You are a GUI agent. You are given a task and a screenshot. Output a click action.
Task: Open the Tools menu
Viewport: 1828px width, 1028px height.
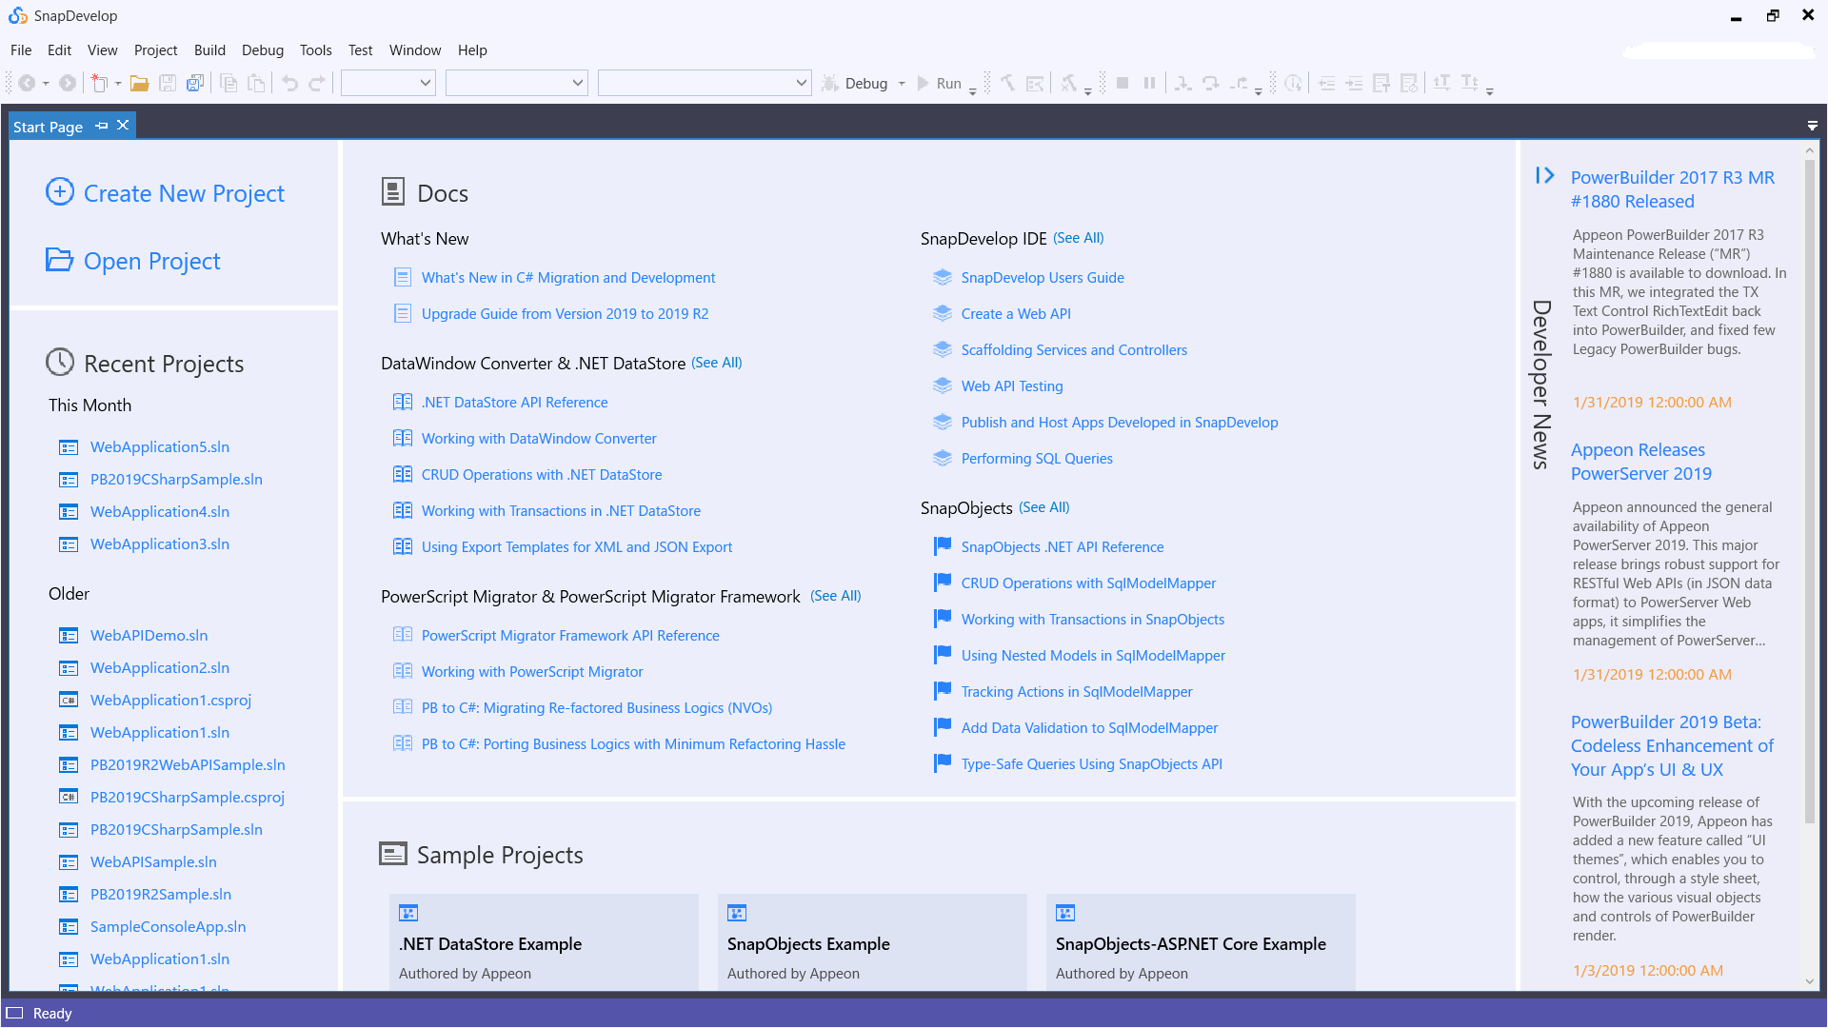(315, 49)
